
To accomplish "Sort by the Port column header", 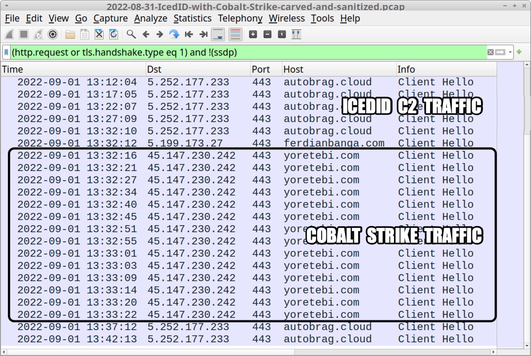I will tap(266, 69).
